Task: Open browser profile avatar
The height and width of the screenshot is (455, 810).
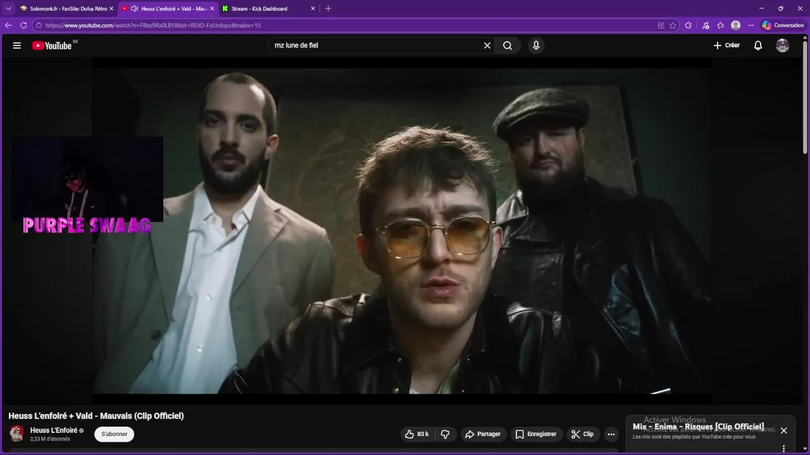Action: pos(735,25)
